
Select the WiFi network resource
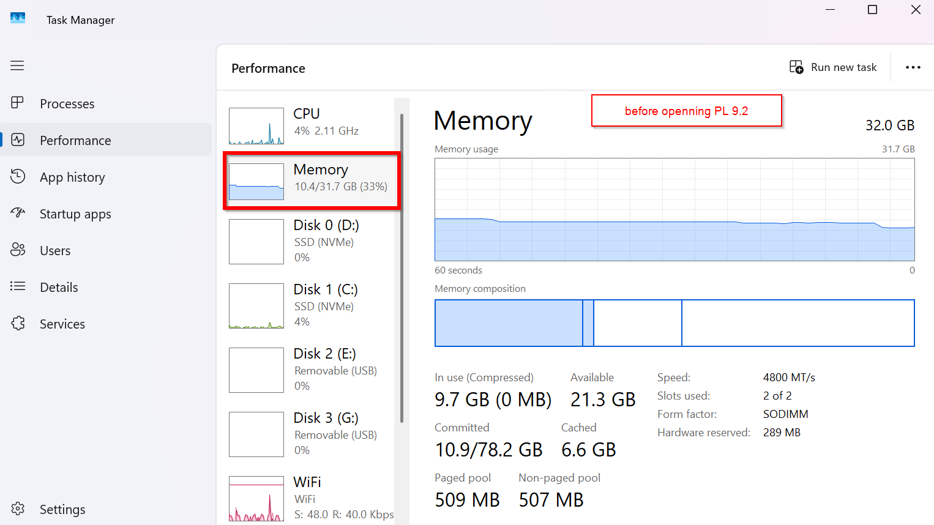tap(312, 498)
